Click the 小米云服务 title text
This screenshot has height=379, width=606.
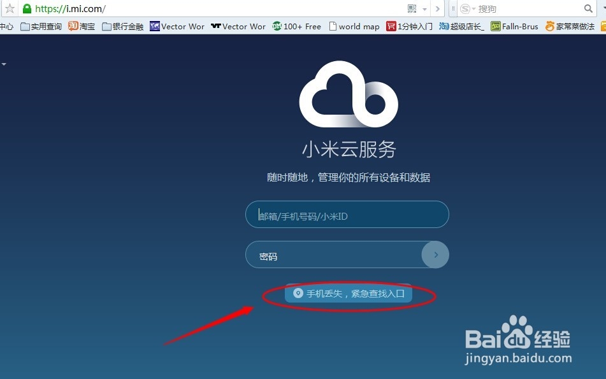(x=349, y=149)
